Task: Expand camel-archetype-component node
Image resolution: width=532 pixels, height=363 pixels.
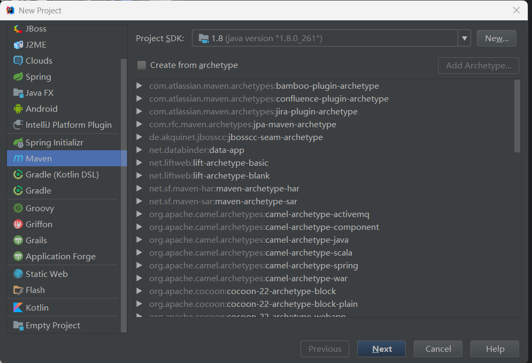Action: click(139, 227)
